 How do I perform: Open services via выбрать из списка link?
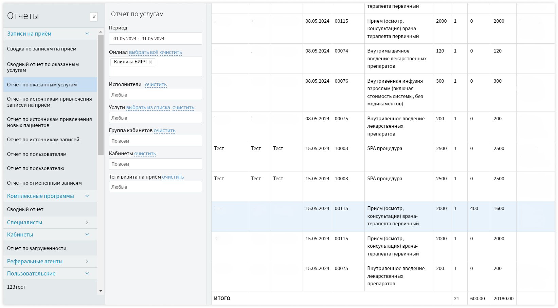coord(148,107)
